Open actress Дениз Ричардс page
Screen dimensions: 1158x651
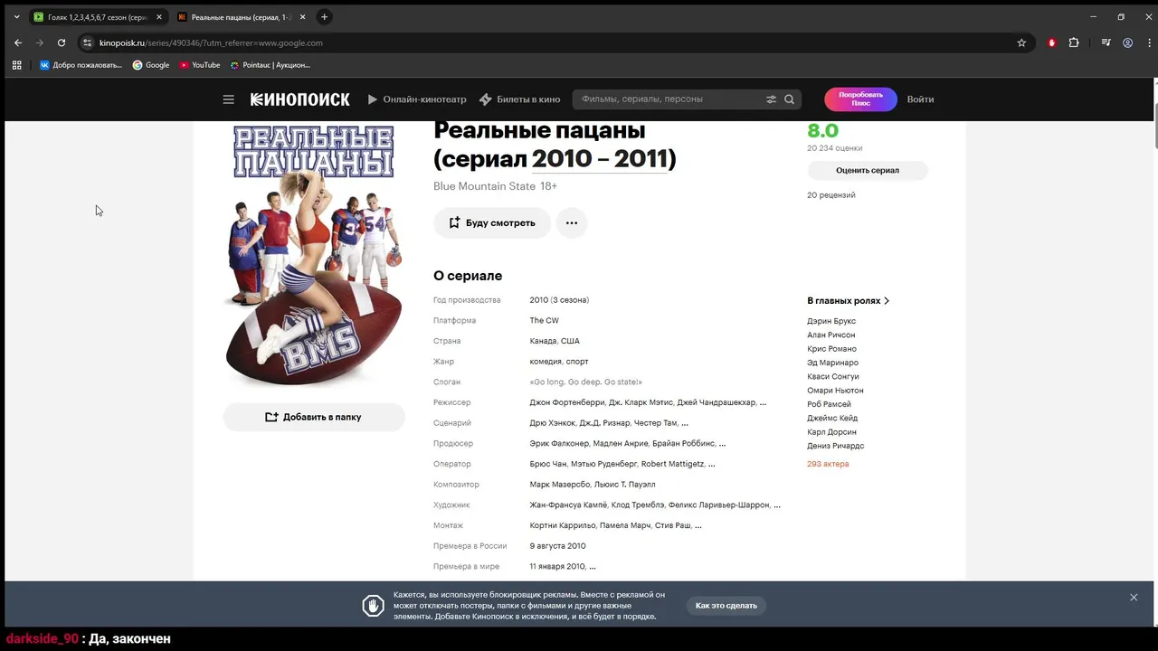836,446
